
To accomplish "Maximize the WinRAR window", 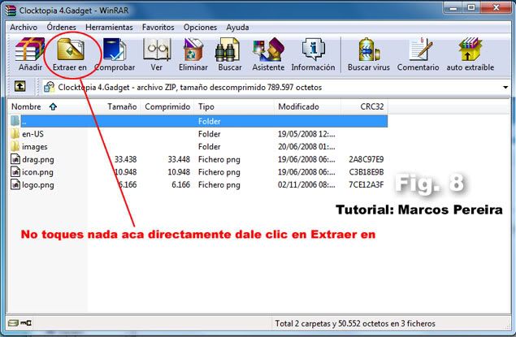I will coord(471,8).
